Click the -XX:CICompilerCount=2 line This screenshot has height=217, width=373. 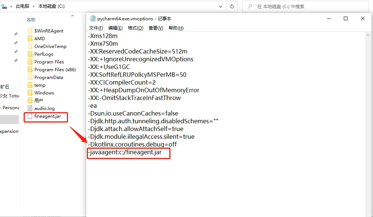122,82
